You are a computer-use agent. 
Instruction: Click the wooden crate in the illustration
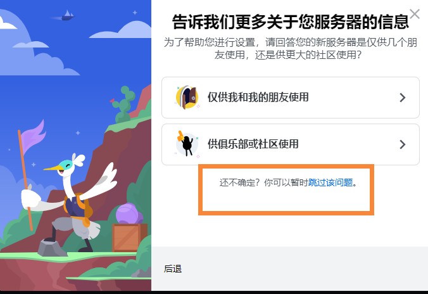pos(130,238)
